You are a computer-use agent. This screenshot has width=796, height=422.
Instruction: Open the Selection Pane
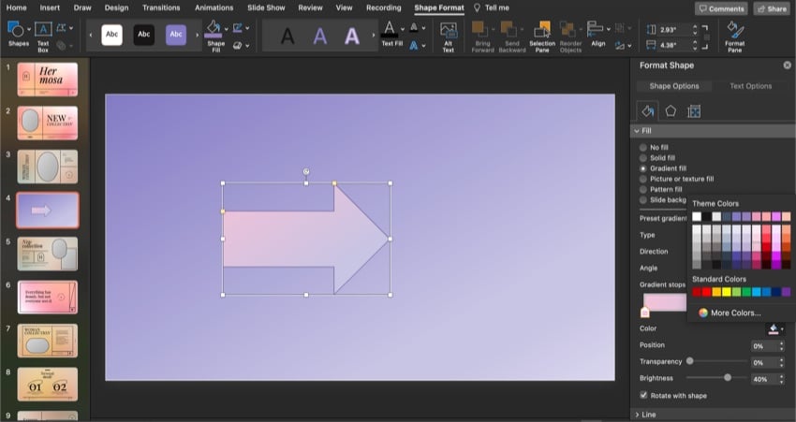pos(542,35)
